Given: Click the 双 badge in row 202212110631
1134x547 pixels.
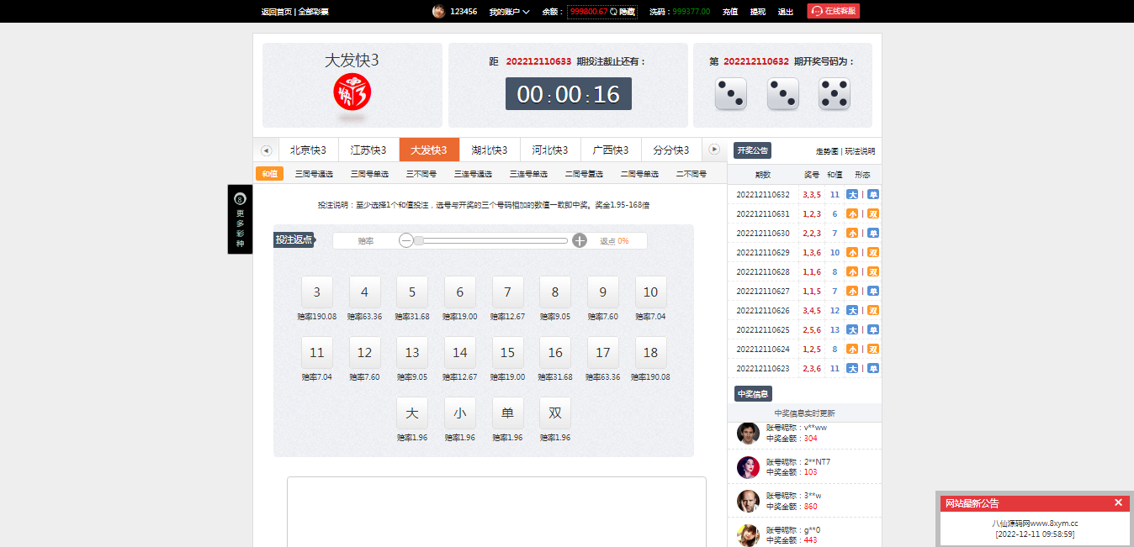Looking at the screenshot, I should [x=873, y=213].
